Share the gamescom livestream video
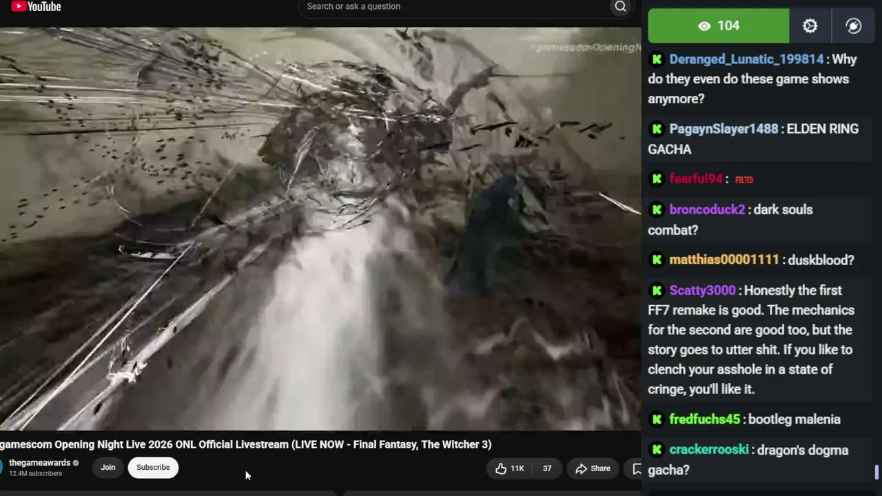Screen dimensions: 882x496 [593, 468]
